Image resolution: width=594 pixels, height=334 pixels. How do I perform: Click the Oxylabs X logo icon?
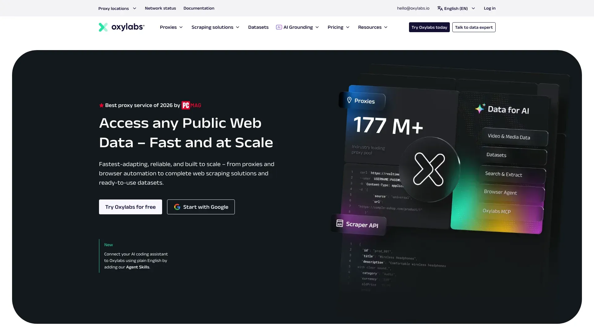(103, 27)
